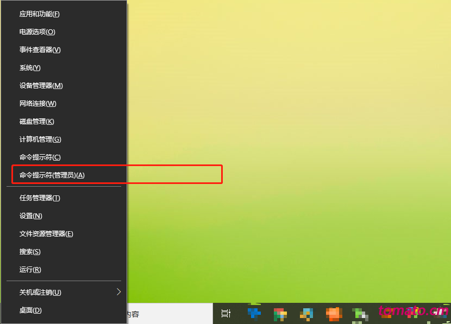Open the blue pixelated taskbar app
The width and height of the screenshot is (451, 324).
[254, 313]
